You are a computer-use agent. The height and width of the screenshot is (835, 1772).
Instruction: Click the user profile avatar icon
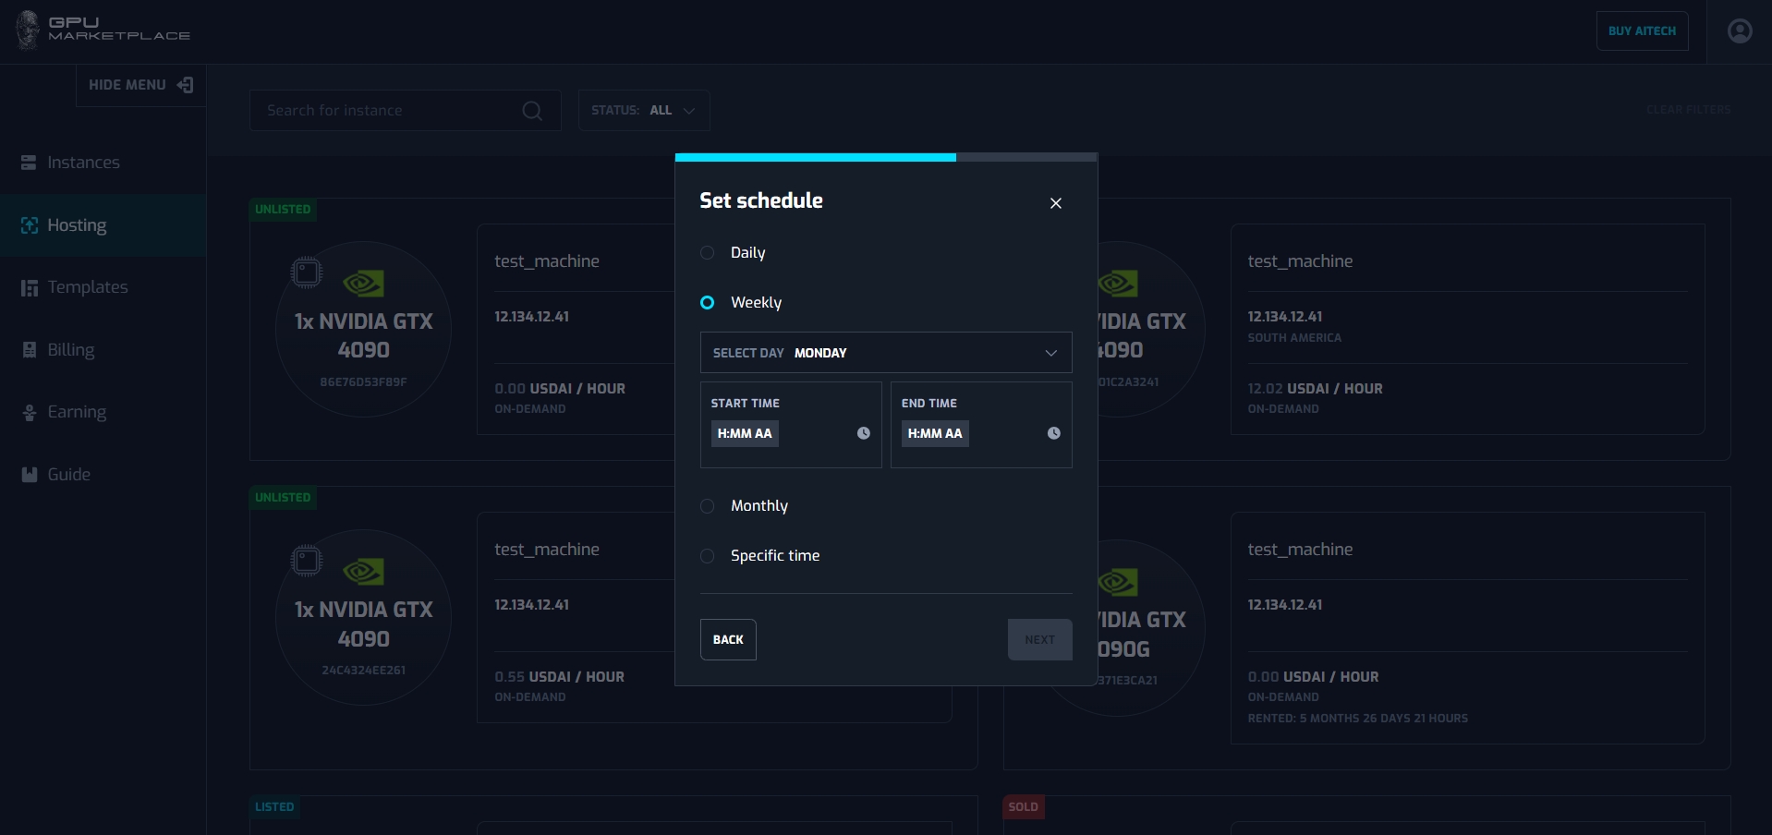[x=1740, y=31]
